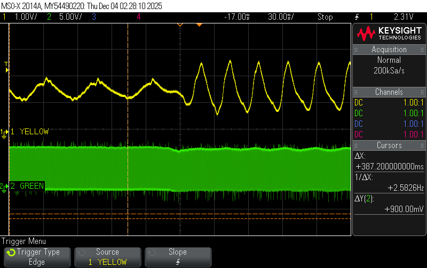
Task: Click the trigger edge icon in top bar
Action: click(x=357, y=17)
